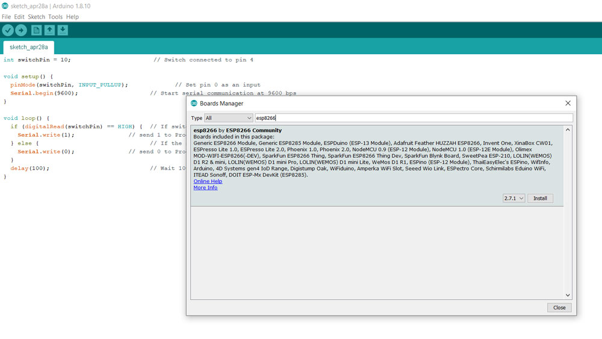This screenshot has width=602, height=339.
Task: Click the Arduino logo in the title bar
Action: (5, 6)
